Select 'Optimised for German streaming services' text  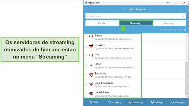point(114,48)
